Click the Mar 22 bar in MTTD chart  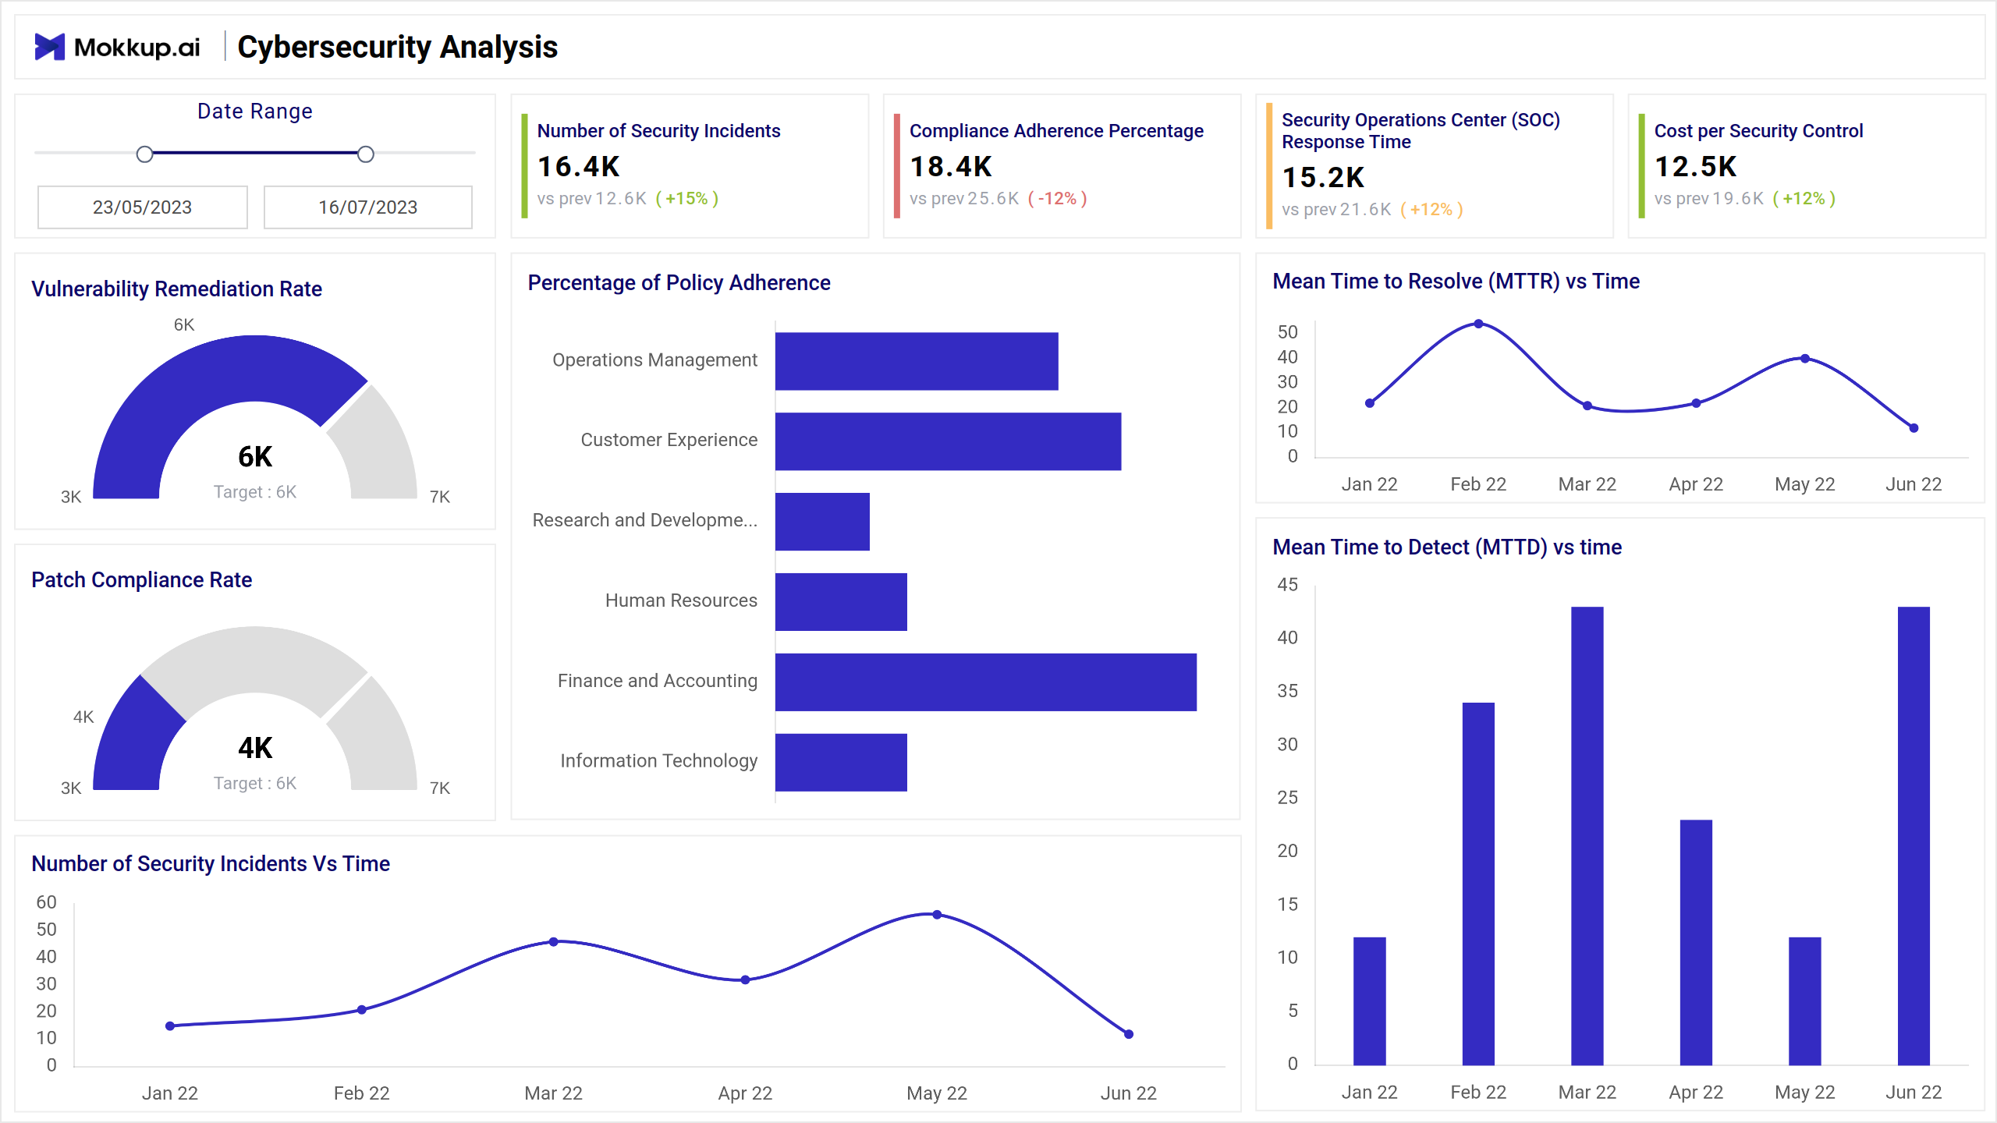pos(1587,836)
